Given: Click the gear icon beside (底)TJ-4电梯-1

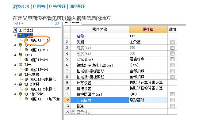Looking at the screenshot, I should [26, 79].
